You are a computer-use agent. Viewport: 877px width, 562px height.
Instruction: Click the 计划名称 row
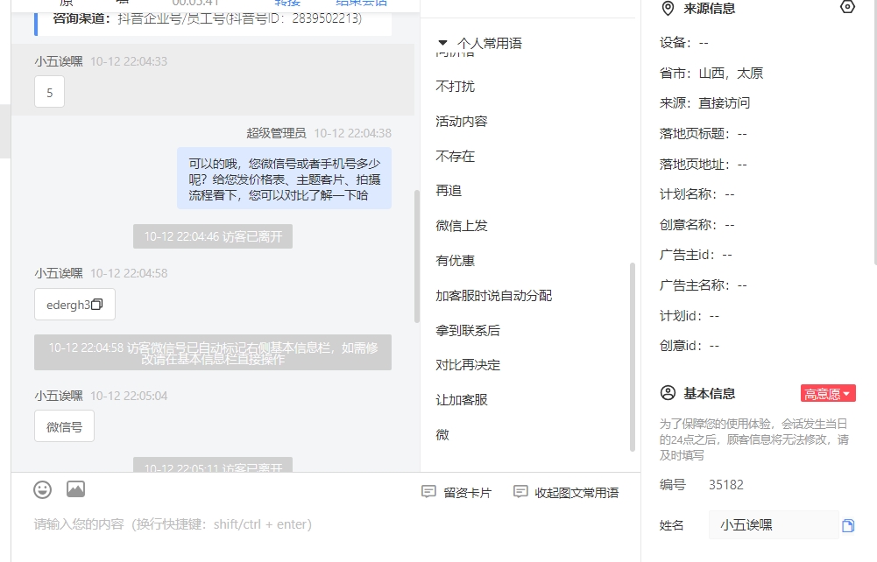point(697,194)
